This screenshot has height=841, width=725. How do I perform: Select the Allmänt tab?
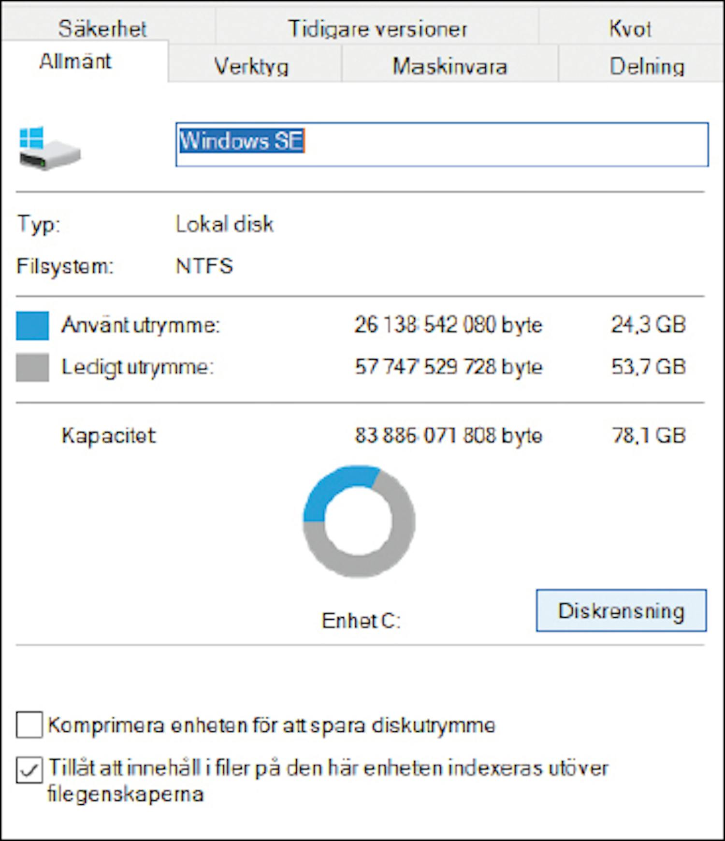(x=75, y=62)
